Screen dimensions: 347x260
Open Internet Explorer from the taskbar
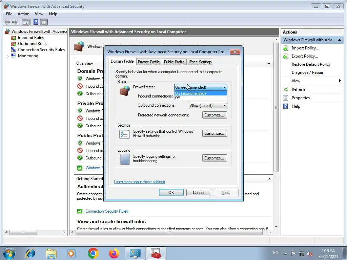click(x=30, y=253)
